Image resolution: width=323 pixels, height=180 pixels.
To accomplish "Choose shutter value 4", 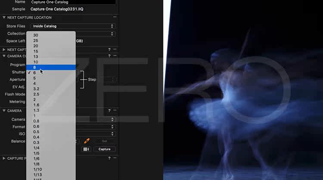I will 51,83.
